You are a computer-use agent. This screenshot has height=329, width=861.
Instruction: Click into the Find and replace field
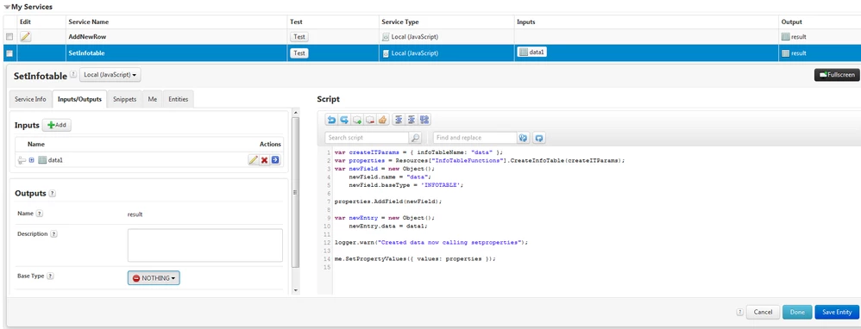(x=474, y=138)
